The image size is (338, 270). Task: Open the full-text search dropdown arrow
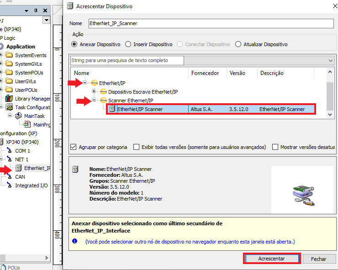click(331, 60)
